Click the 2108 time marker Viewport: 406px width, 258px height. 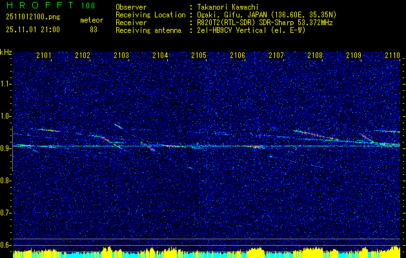pos(315,55)
